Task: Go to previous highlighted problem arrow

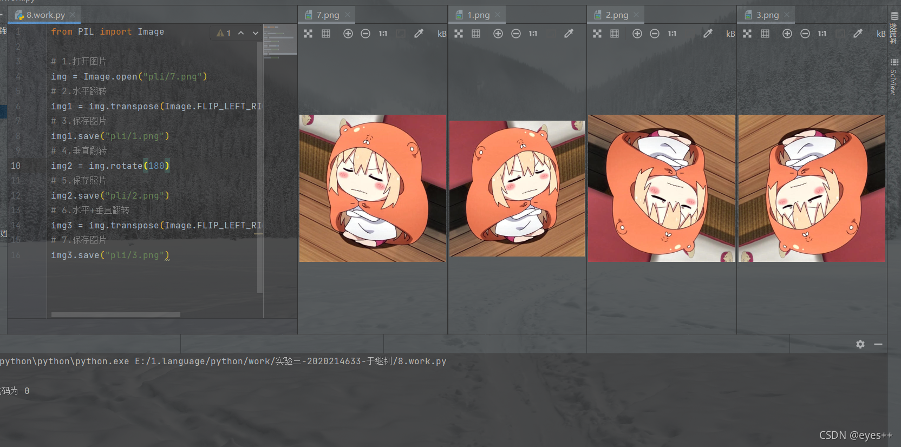Action: click(241, 34)
